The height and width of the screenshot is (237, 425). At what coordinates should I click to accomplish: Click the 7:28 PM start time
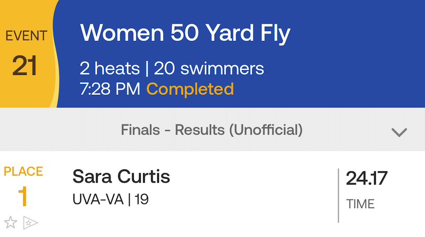point(110,89)
